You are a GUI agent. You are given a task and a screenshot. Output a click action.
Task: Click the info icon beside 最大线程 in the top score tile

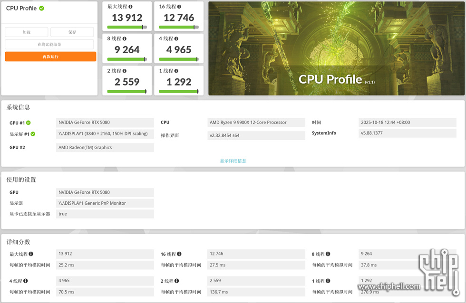click(131, 7)
